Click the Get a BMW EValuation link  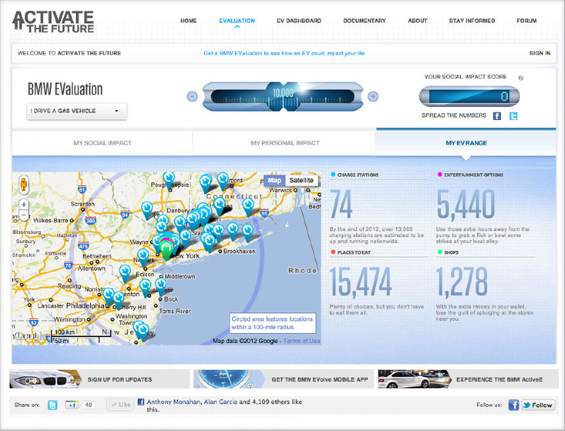284,53
